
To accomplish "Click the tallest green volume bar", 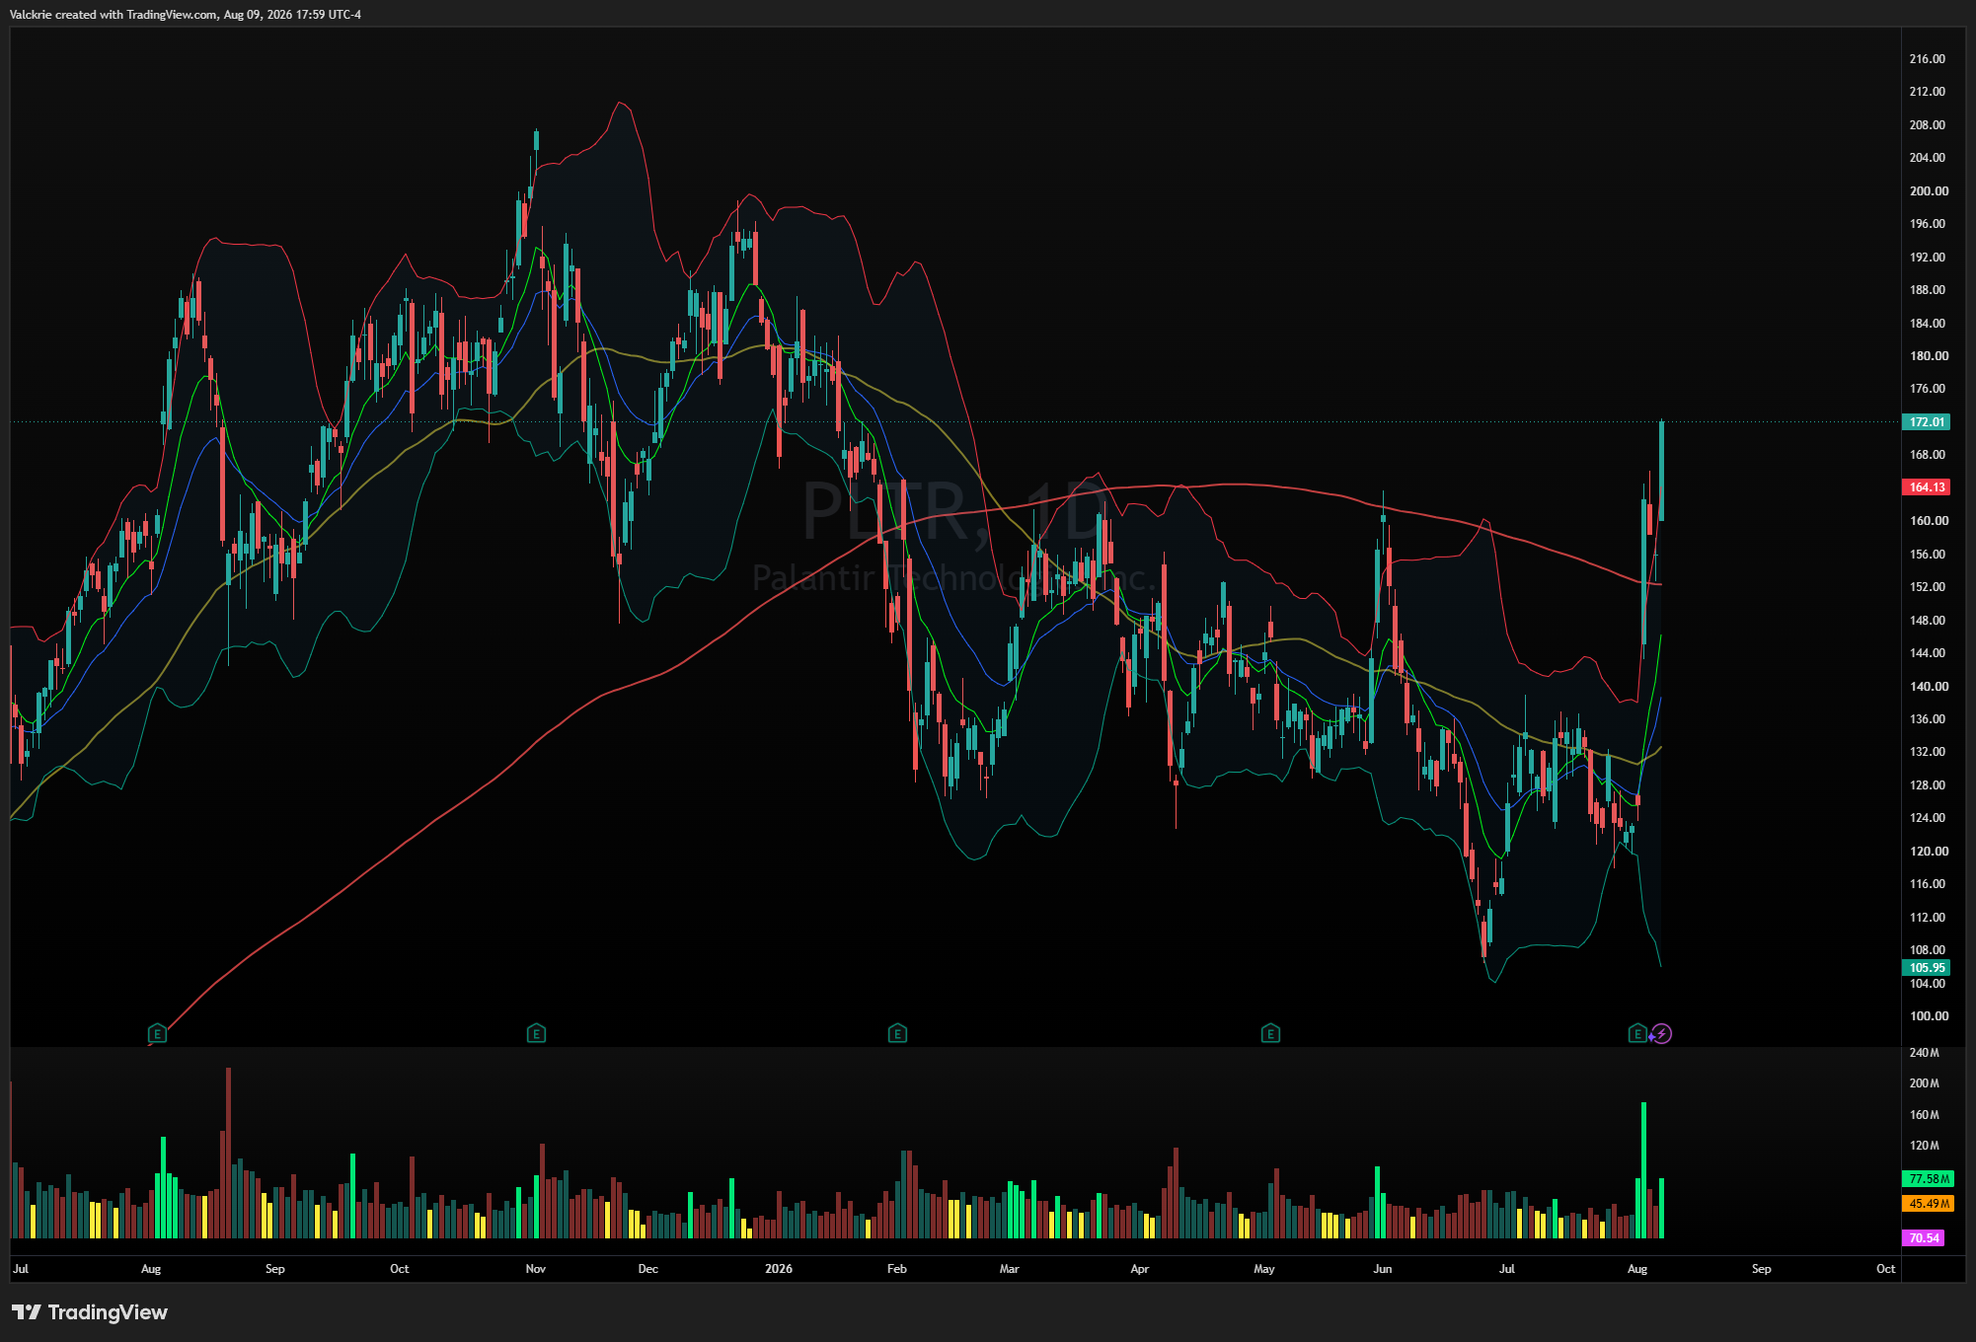I will click(x=1643, y=1170).
